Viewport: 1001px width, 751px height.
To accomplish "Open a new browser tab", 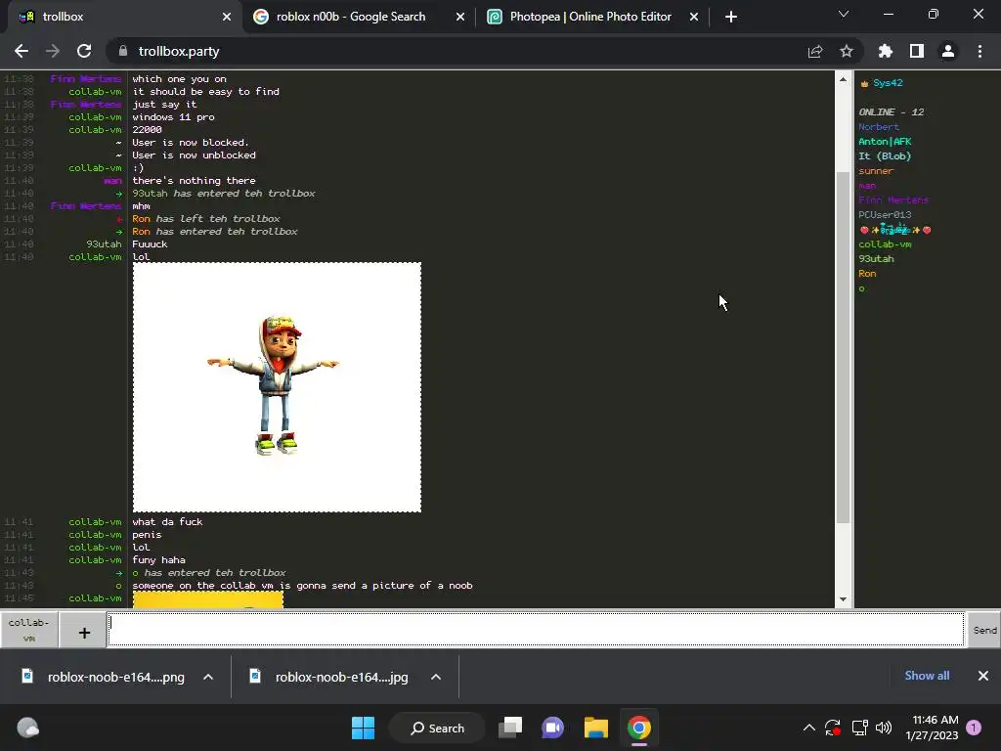I will coord(731,17).
